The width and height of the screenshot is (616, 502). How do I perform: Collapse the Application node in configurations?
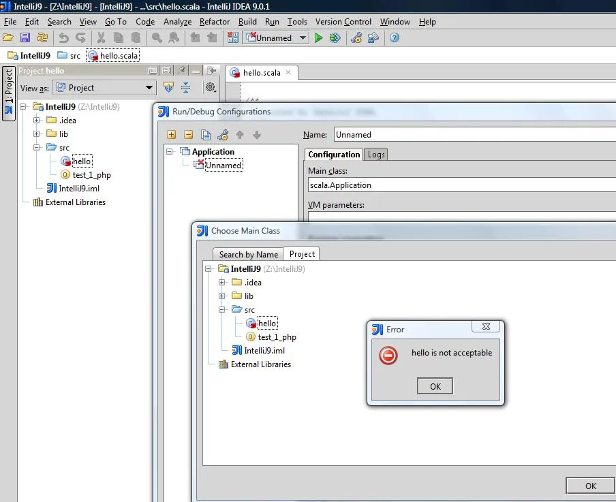pyautogui.click(x=170, y=152)
